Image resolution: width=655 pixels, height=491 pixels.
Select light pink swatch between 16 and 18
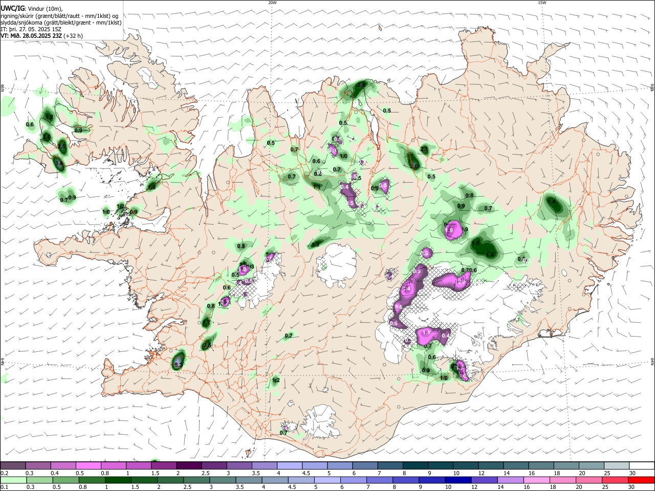pos(536,480)
